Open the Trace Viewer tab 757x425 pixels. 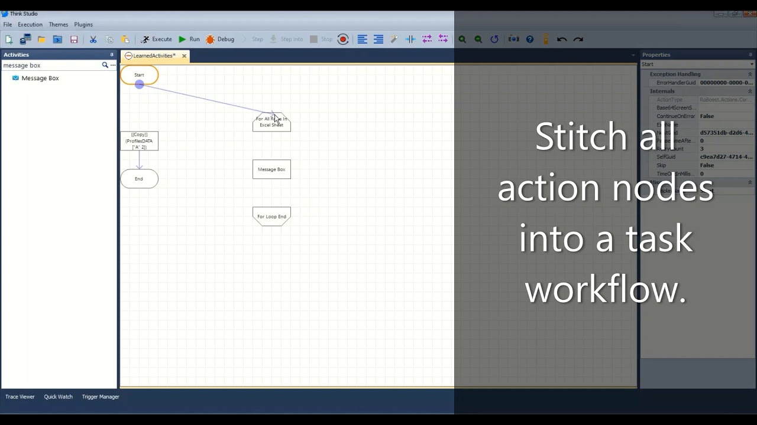pyautogui.click(x=20, y=397)
